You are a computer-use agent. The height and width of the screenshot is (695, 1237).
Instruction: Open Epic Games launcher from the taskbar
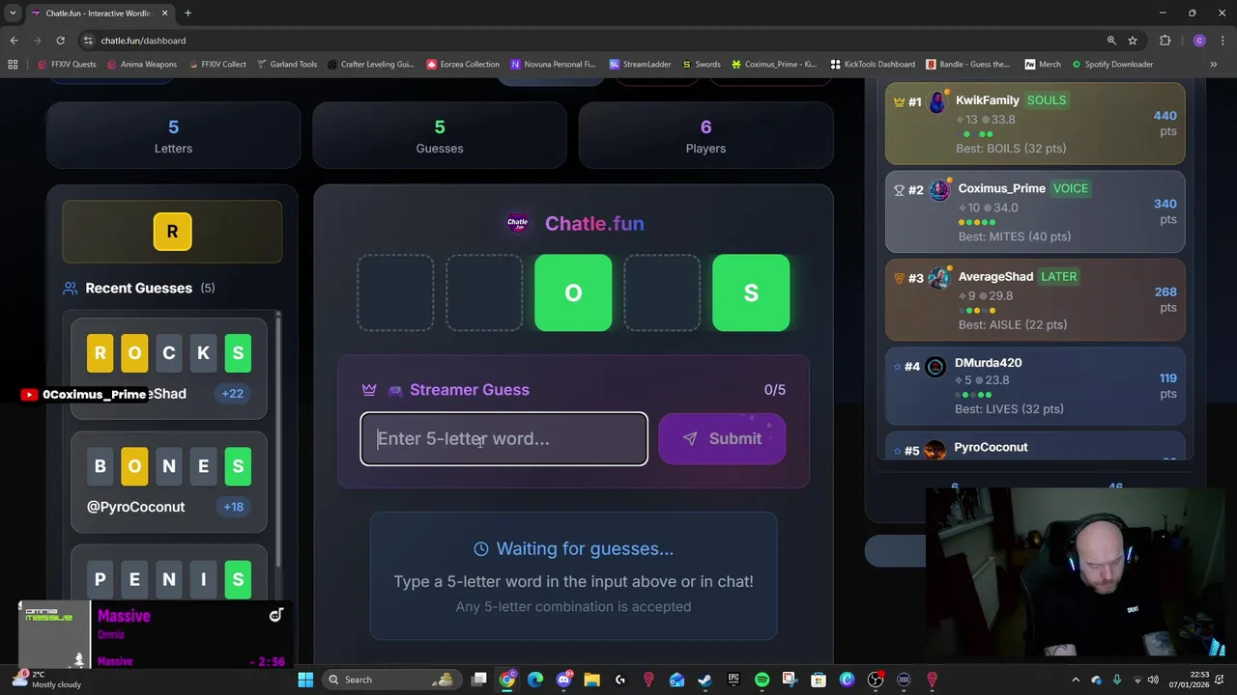(733, 680)
